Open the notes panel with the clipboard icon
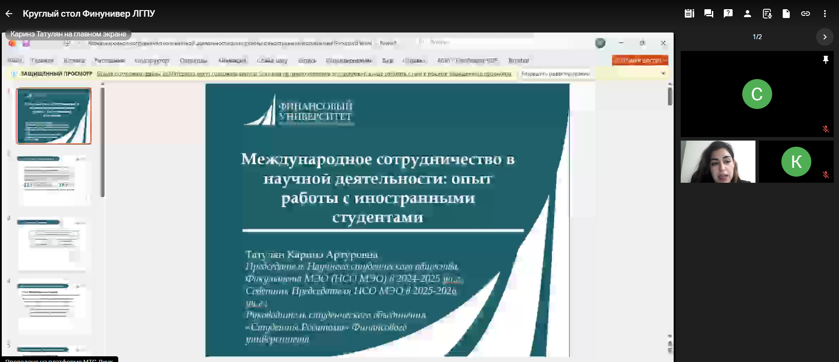 (689, 14)
